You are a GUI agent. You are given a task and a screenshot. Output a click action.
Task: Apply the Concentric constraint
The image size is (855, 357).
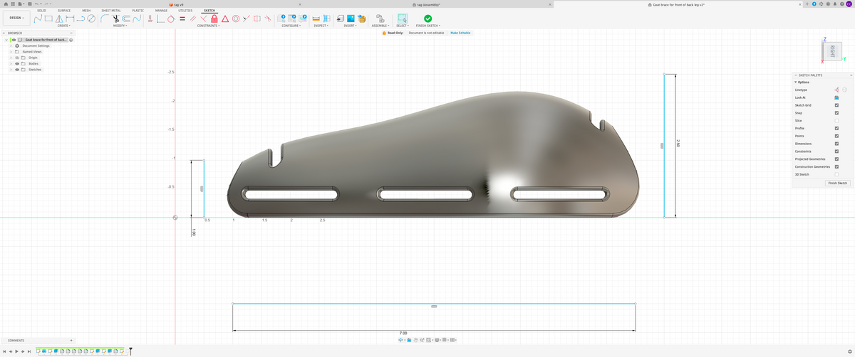[236, 18]
